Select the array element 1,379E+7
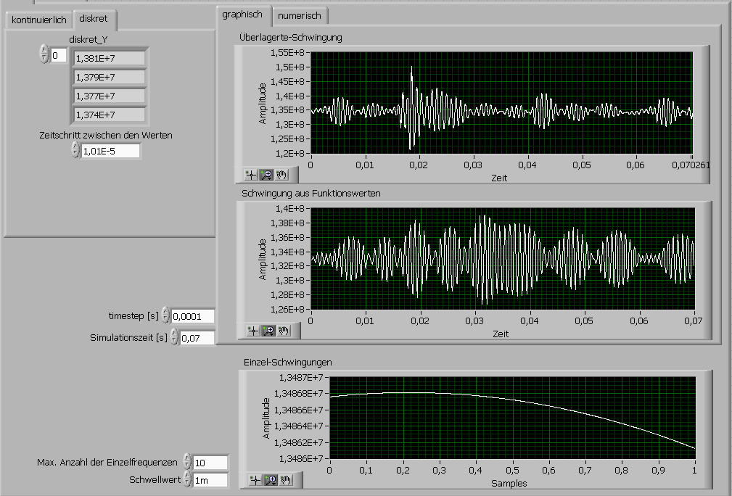This screenshot has width=732, height=496. (x=110, y=77)
